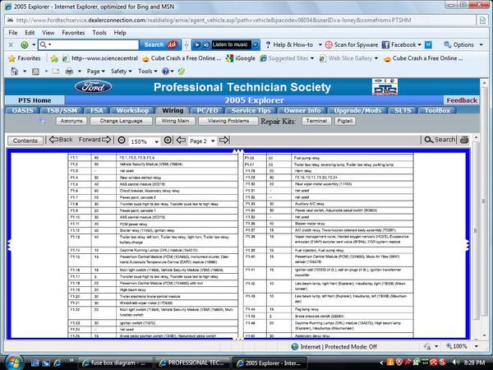This screenshot has height=370, width=493.
Task: Click the Ford logo in header
Action: tap(93, 87)
